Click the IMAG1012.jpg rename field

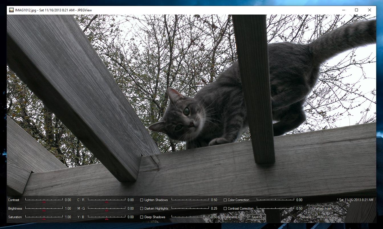tap(327, 217)
